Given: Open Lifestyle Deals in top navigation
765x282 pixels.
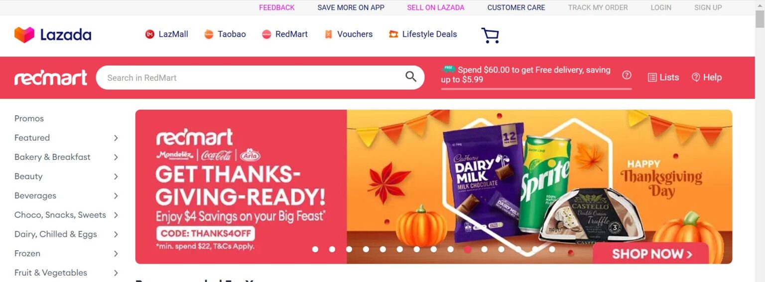Looking at the screenshot, I should 423,34.
